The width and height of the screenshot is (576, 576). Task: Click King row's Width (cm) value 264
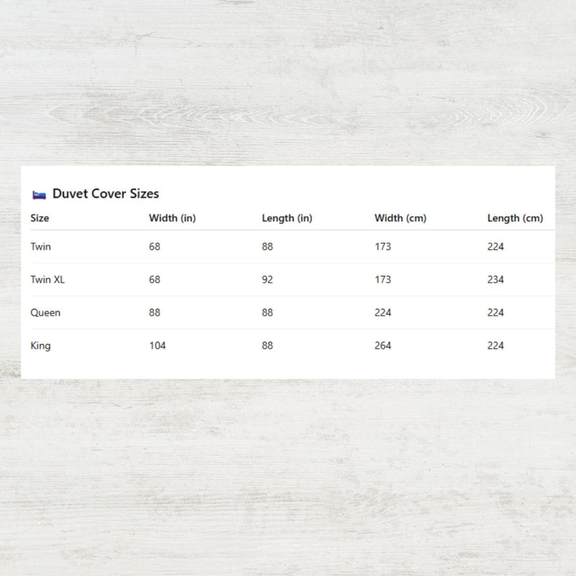pos(383,346)
